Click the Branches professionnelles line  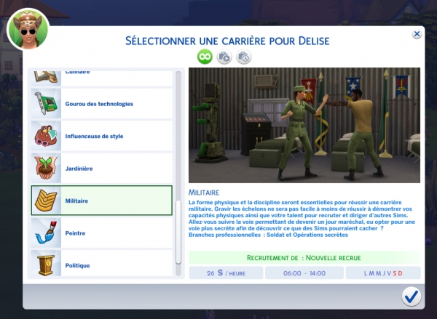click(268, 235)
